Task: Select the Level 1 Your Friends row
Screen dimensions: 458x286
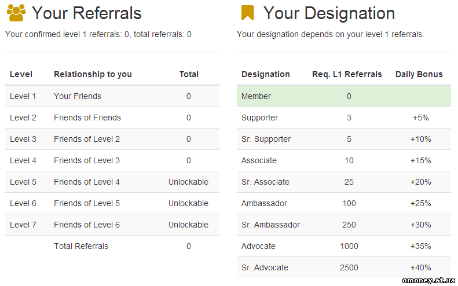Action: pos(112,96)
